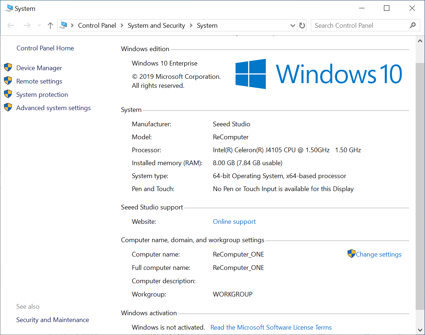
Task: Open Online support website link
Action: (x=234, y=222)
